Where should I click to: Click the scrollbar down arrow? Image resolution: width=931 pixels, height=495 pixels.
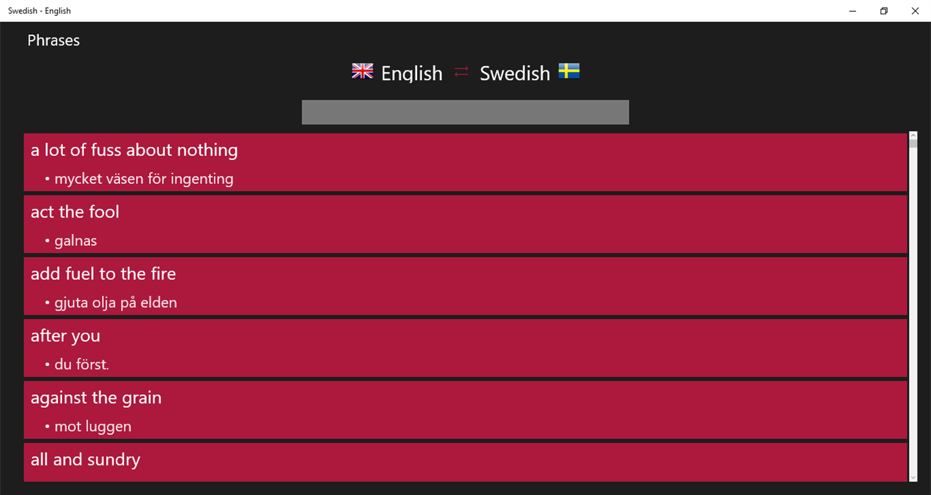(x=913, y=478)
